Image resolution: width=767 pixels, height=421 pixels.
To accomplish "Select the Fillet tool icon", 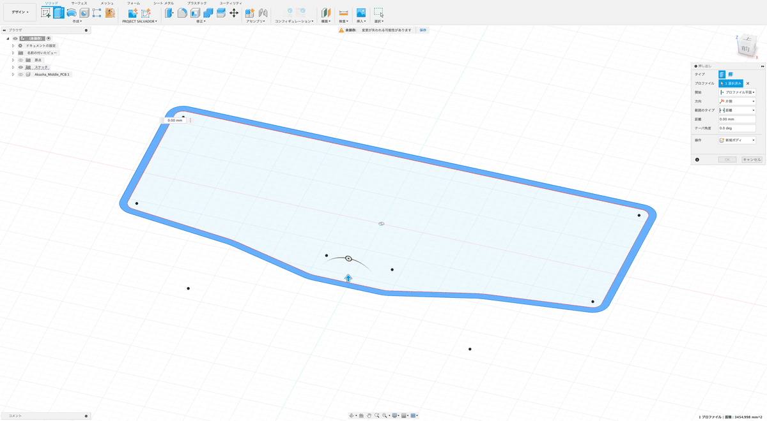I will point(182,13).
